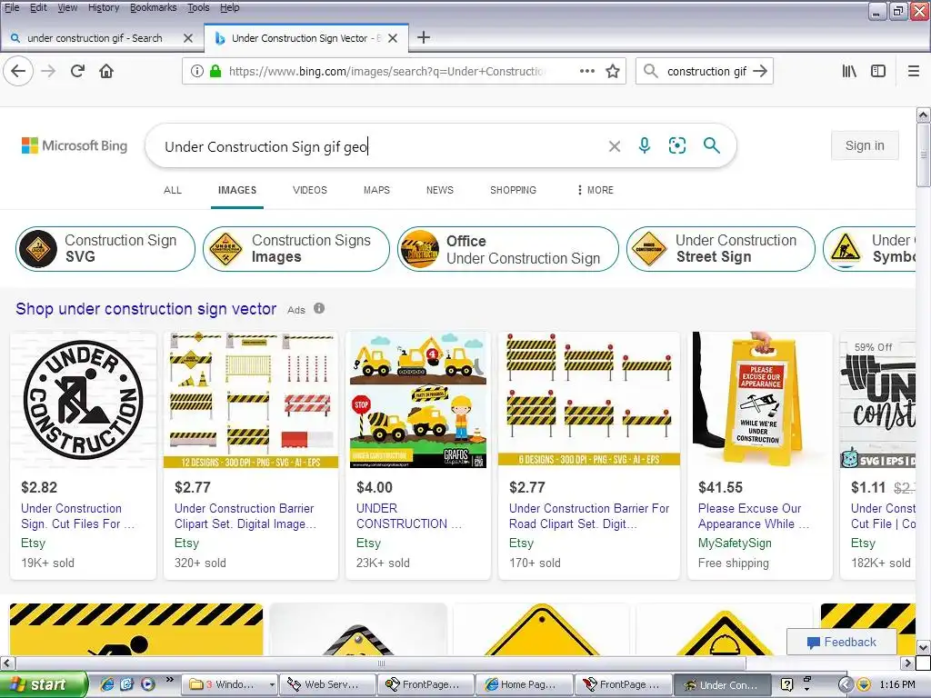The image size is (931, 698).
Task: Click the Sign in button
Action: pyautogui.click(x=865, y=145)
